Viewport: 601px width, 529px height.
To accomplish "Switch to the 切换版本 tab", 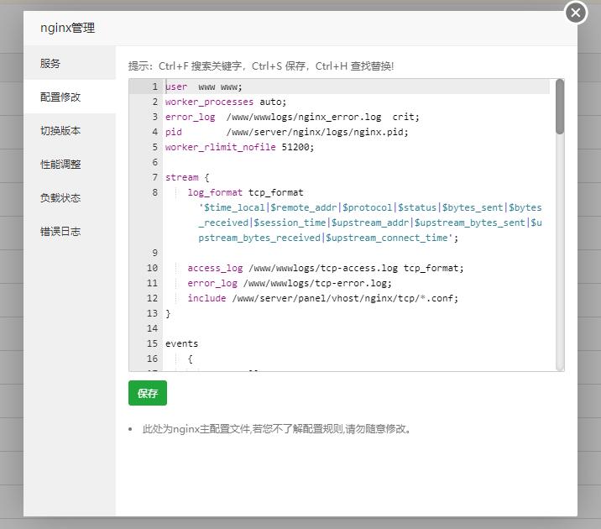I will click(x=60, y=131).
